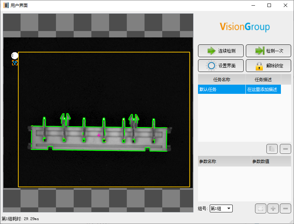Click the 在这里添加描述 description cell
The height and width of the screenshot is (224, 294).
[263, 89]
